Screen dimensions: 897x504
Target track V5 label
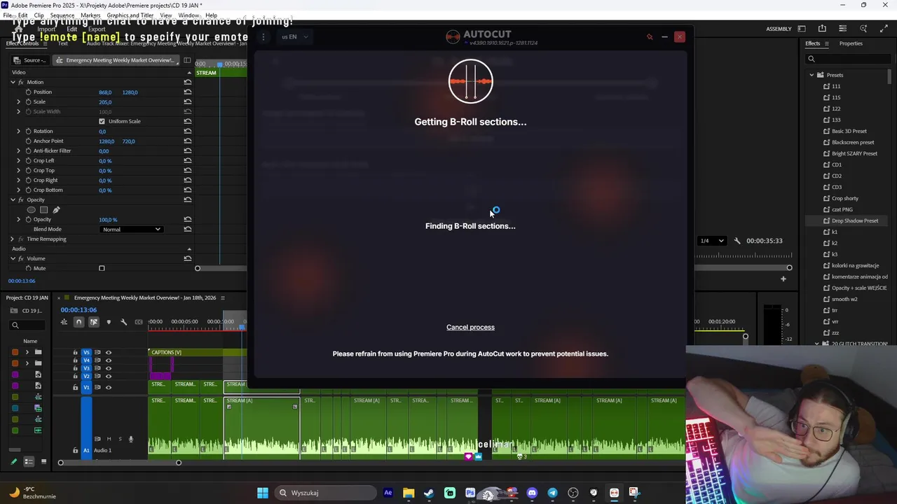(87, 352)
